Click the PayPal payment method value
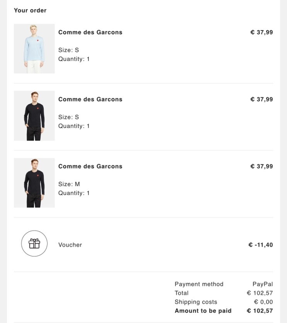This screenshot has height=323, width=287. tap(263, 284)
